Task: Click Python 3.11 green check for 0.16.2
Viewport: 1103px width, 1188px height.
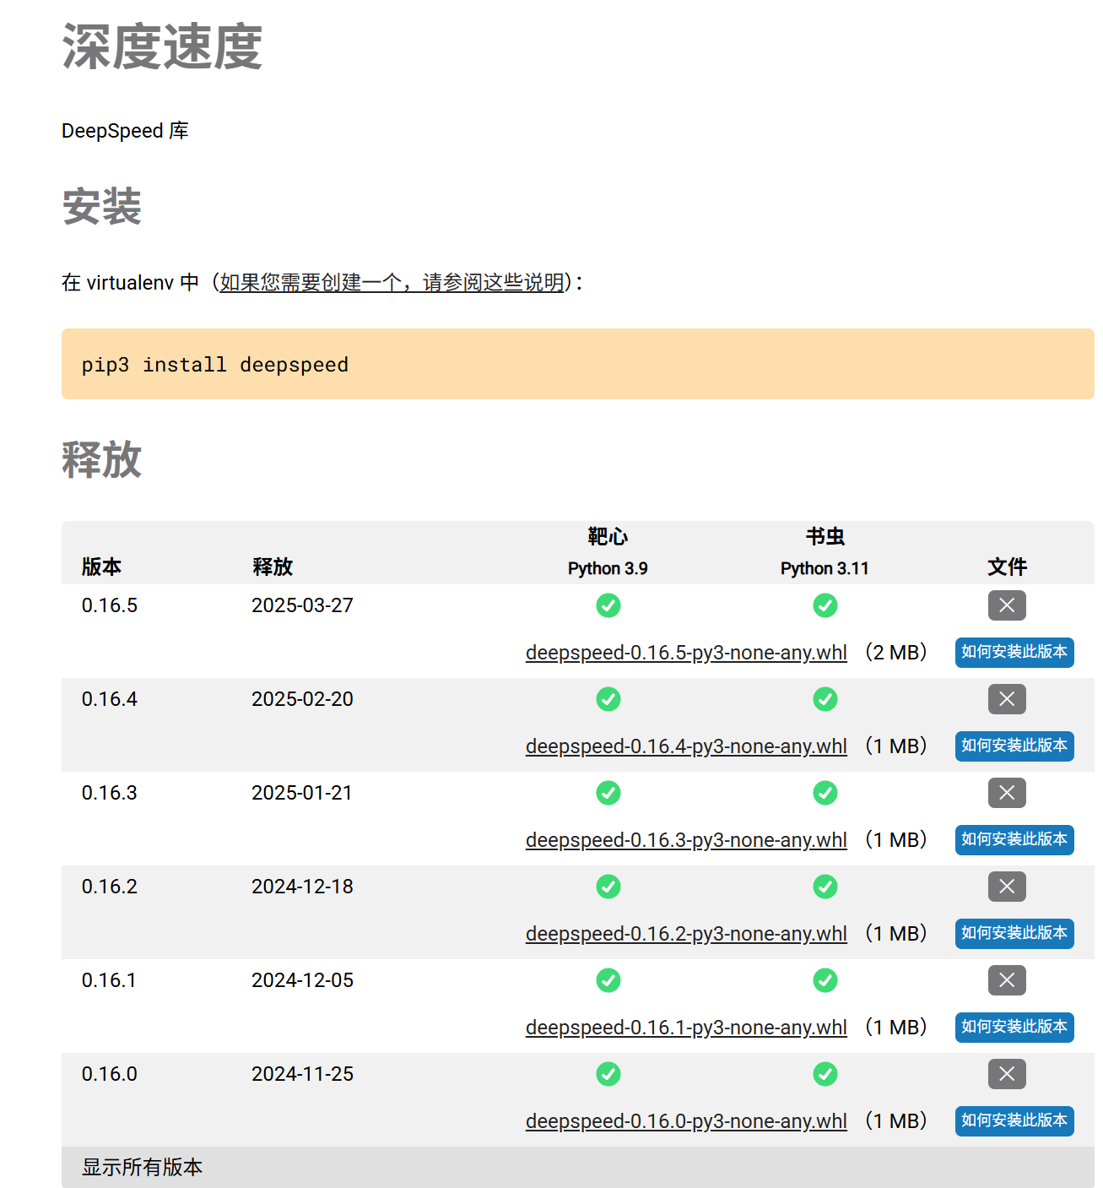Action: tap(825, 887)
